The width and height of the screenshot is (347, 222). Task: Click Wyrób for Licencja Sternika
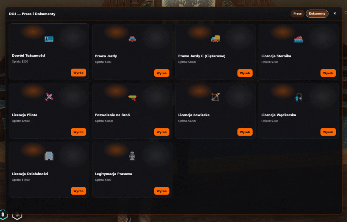(x=328, y=73)
